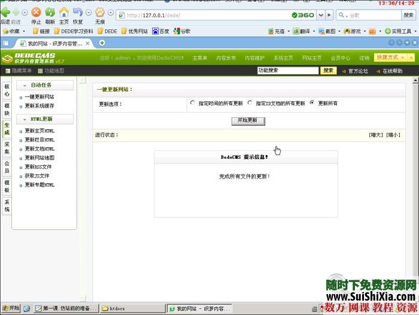Click the address bar URL field

click(x=203, y=15)
